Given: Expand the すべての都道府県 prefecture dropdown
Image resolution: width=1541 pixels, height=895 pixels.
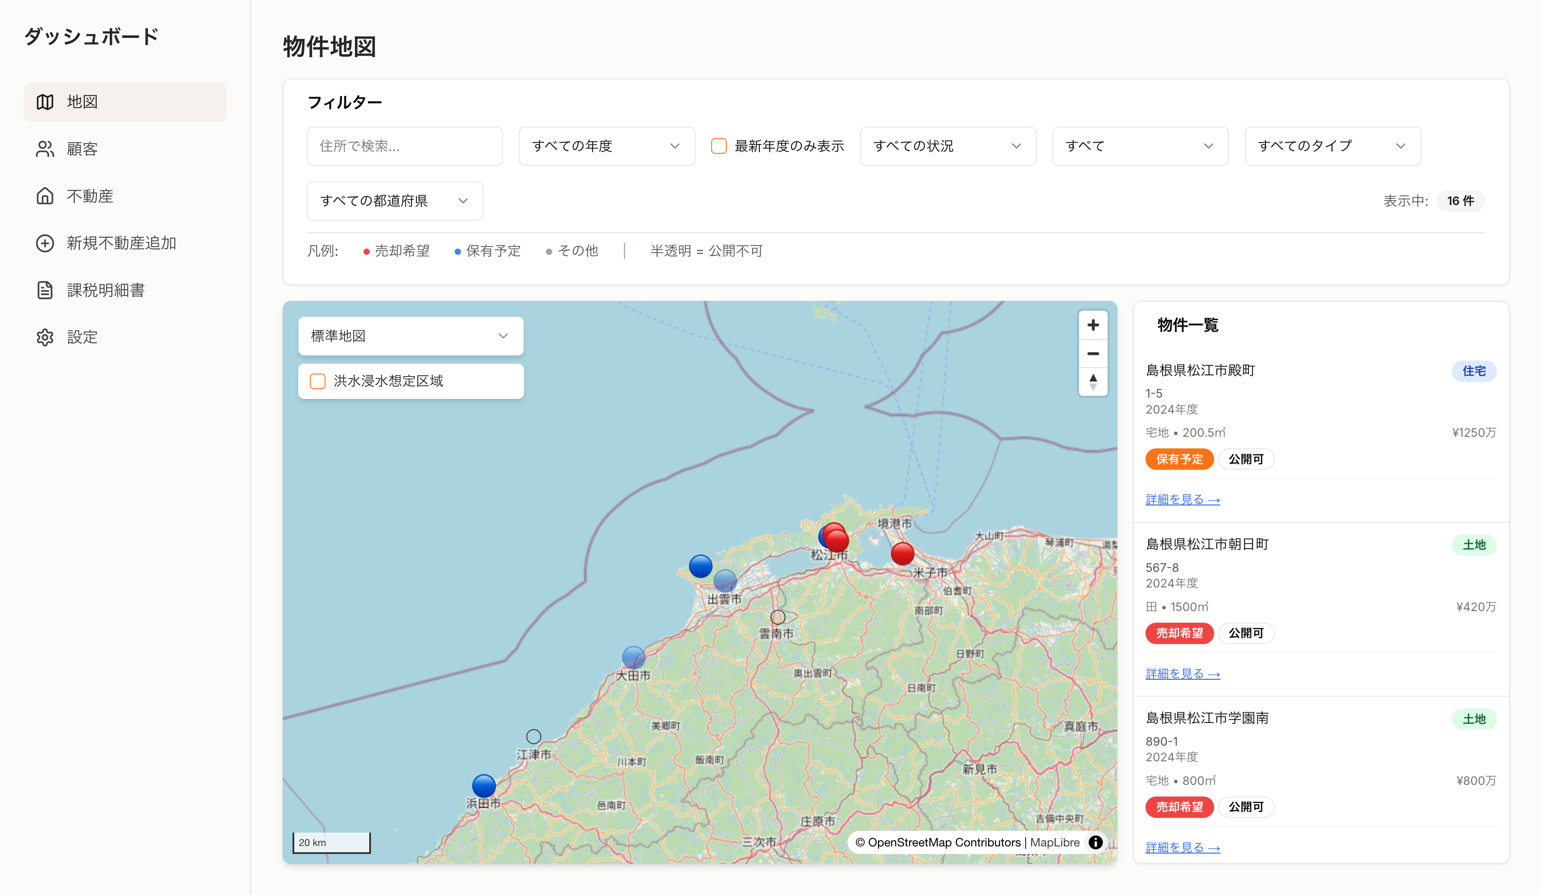Looking at the screenshot, I should (395, 201).
